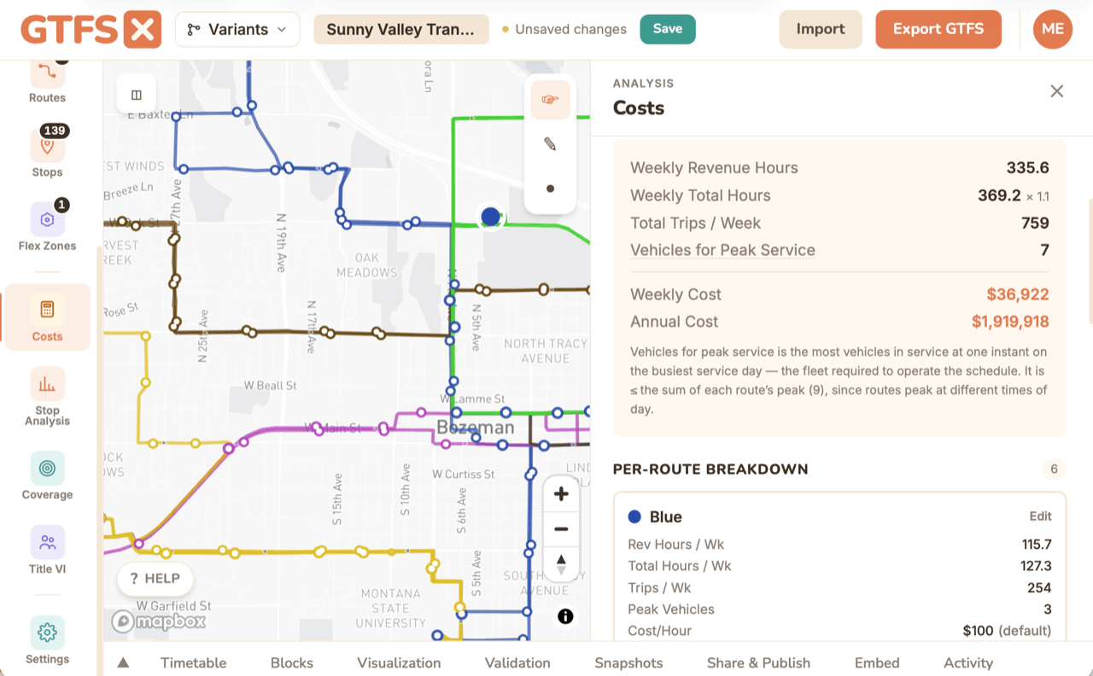This screenshot has height=676, width=1093.
Task: Open the Activity tab
Action: (x=968, y=662)
